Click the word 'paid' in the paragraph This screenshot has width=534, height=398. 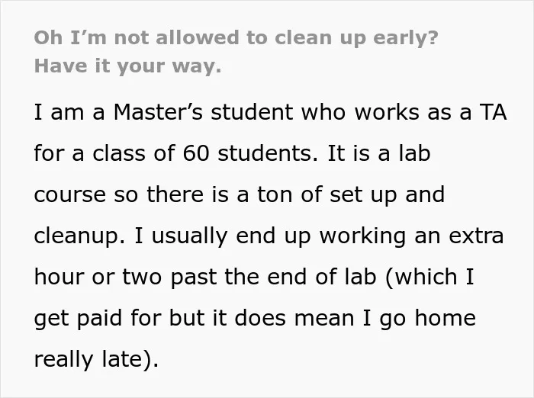pos(99,319)
